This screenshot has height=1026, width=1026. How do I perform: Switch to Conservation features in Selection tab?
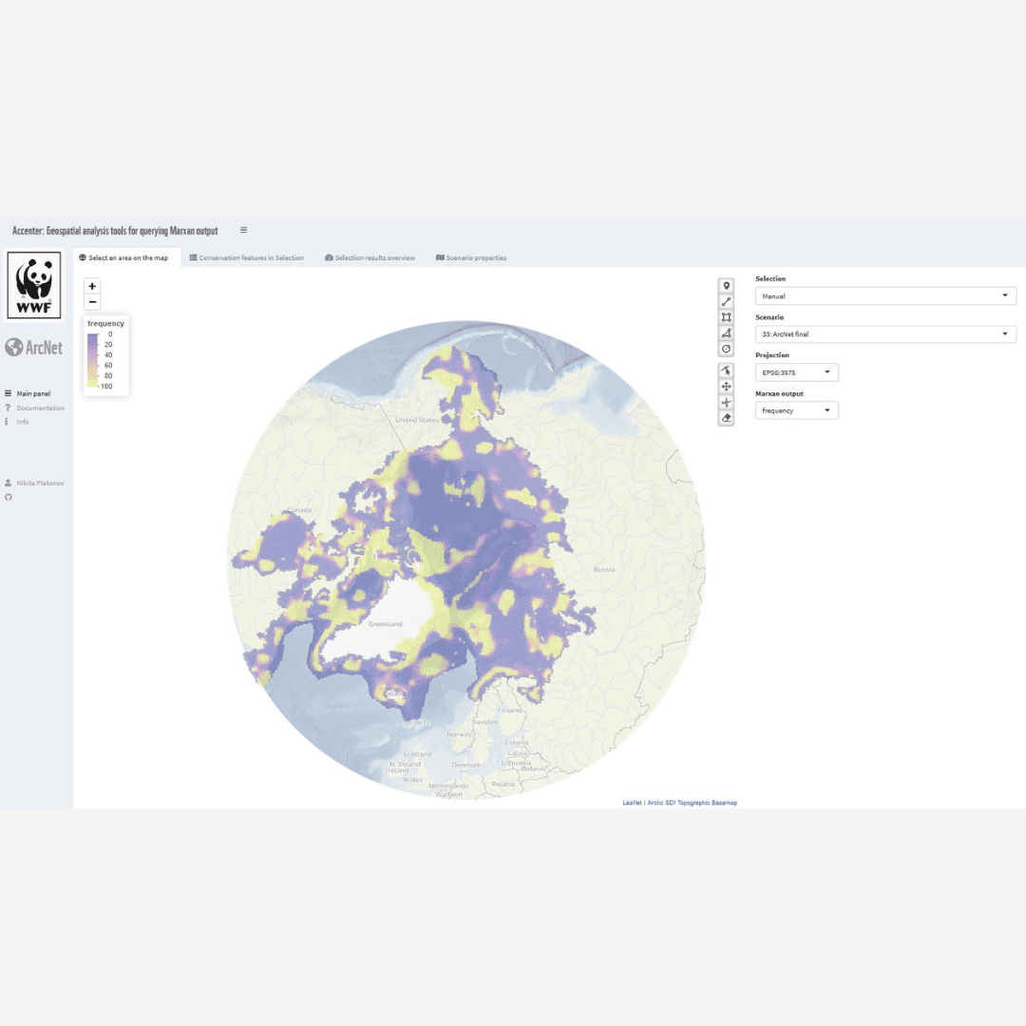pos(246,257)
